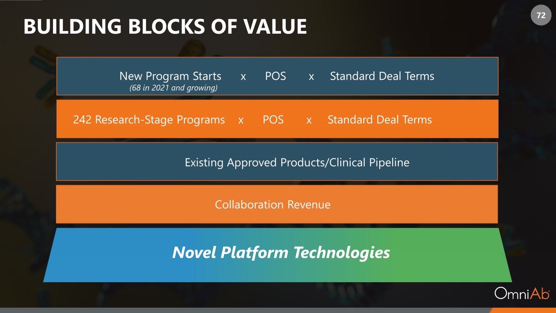Screen dimensions: 556x313
Task: Click the x before top-row Standard Deal Terms
Action: tap(311, 77)
